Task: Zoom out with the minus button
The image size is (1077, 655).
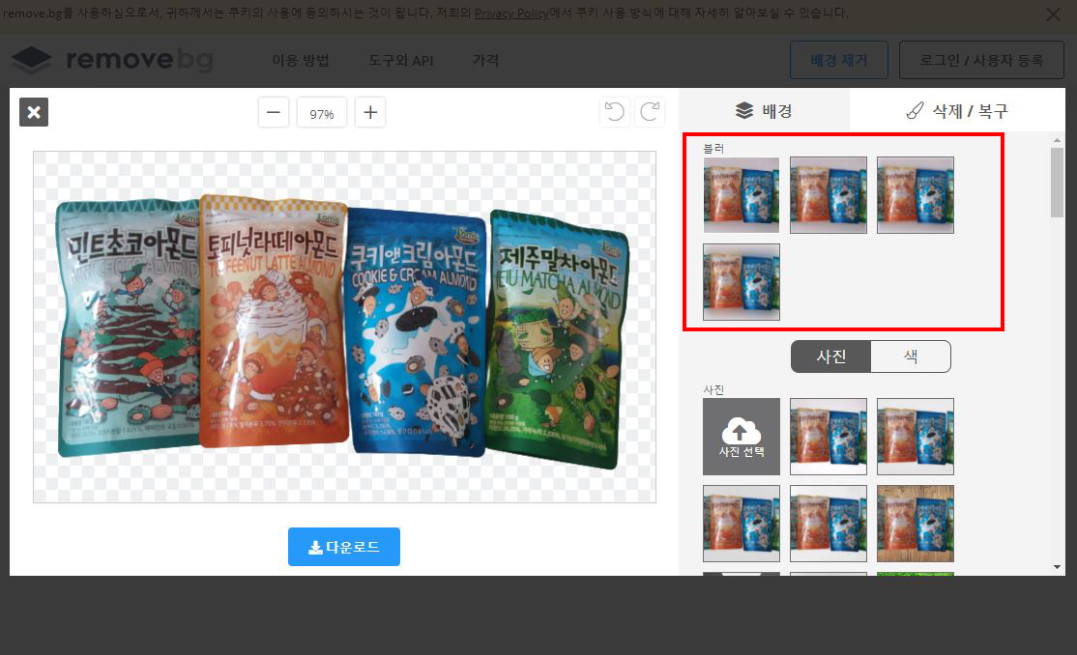Action: tap(274, 113)
